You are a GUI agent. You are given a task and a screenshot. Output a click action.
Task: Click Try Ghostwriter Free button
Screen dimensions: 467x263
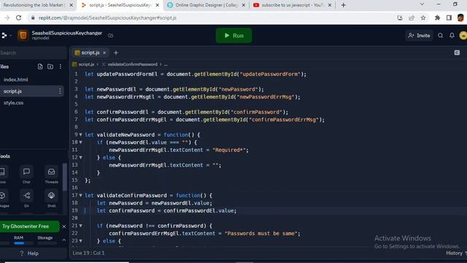[x=29, y=226]
